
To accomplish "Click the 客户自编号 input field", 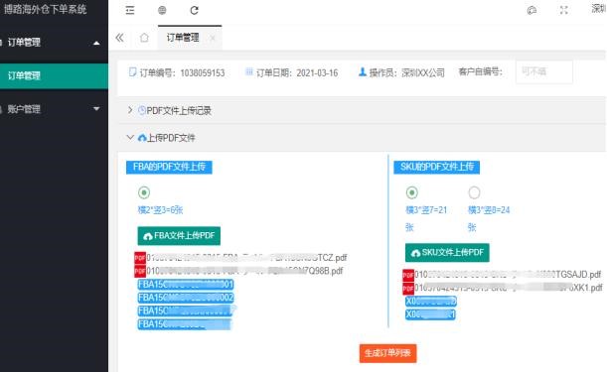I will [543, 72].
